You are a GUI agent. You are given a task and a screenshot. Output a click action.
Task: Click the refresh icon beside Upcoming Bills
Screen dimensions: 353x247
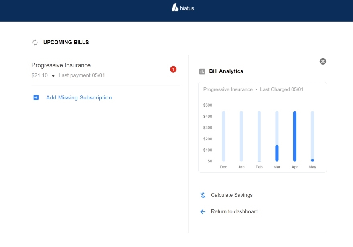35,42
